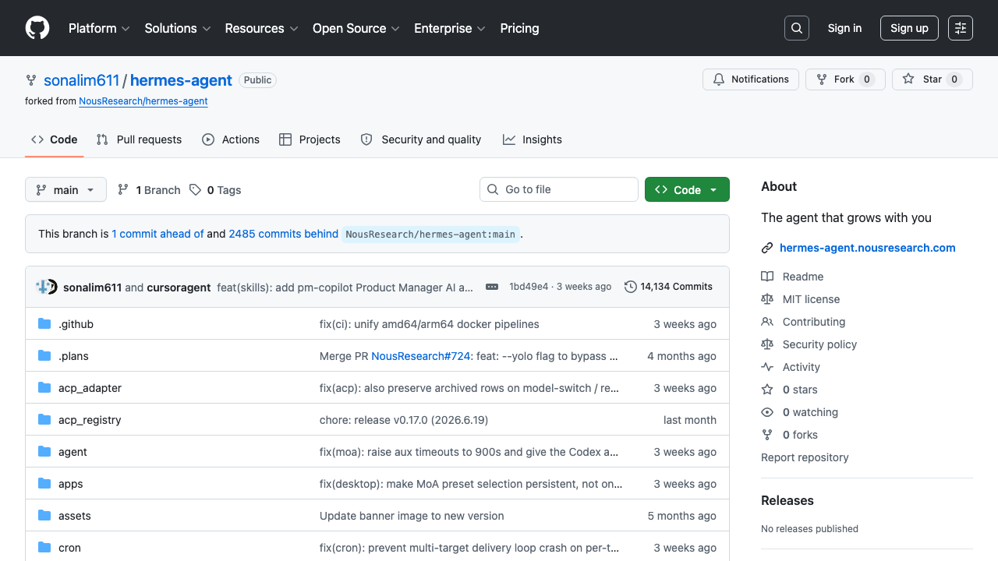This screenshot has width=998, height=561.
Task: Open the main branch selector dropdown
Action: 65,190
